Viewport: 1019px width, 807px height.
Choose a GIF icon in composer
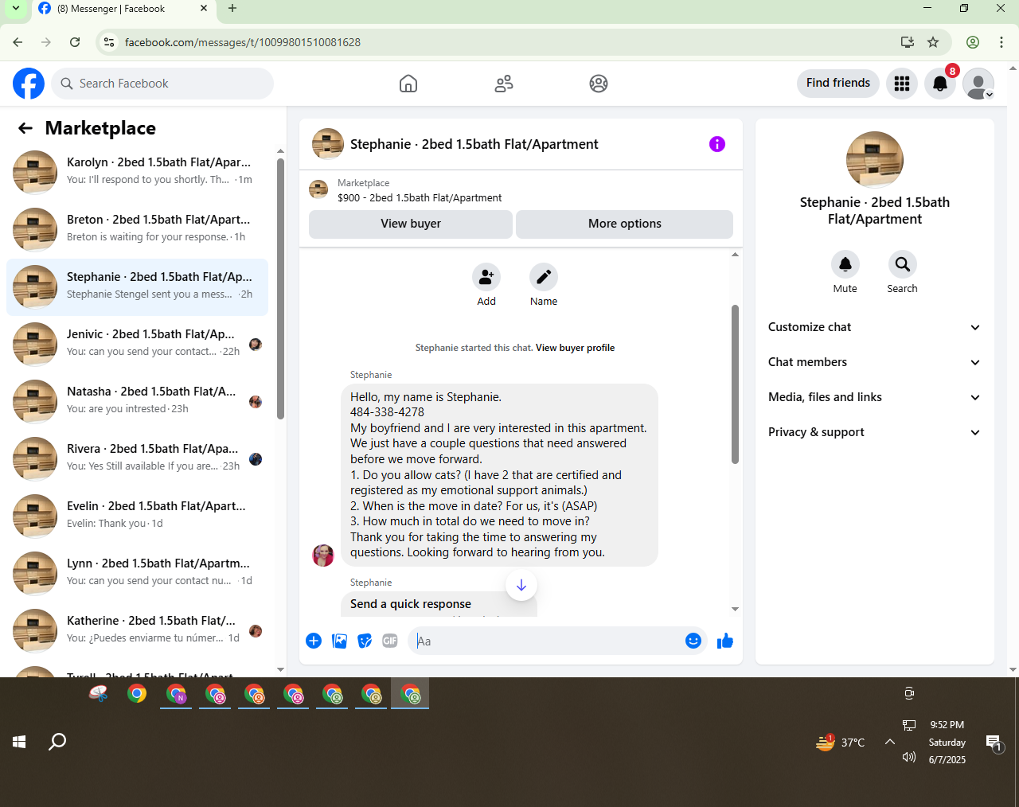[390, 641]
